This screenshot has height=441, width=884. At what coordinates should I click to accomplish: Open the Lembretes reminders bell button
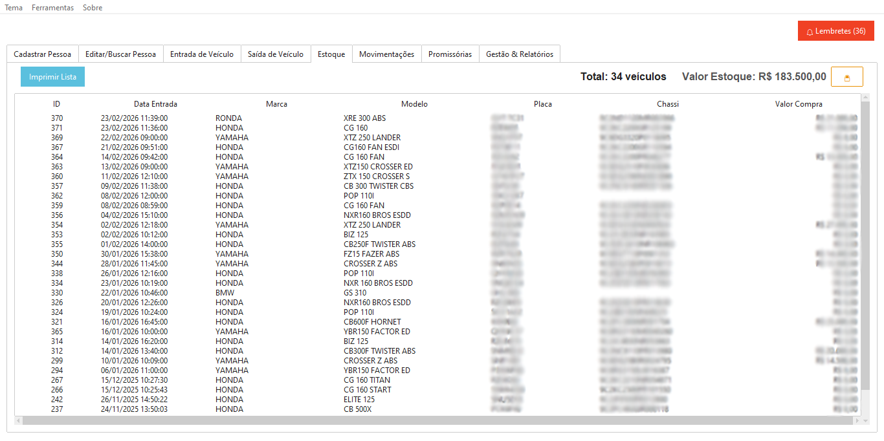(835, 31)
